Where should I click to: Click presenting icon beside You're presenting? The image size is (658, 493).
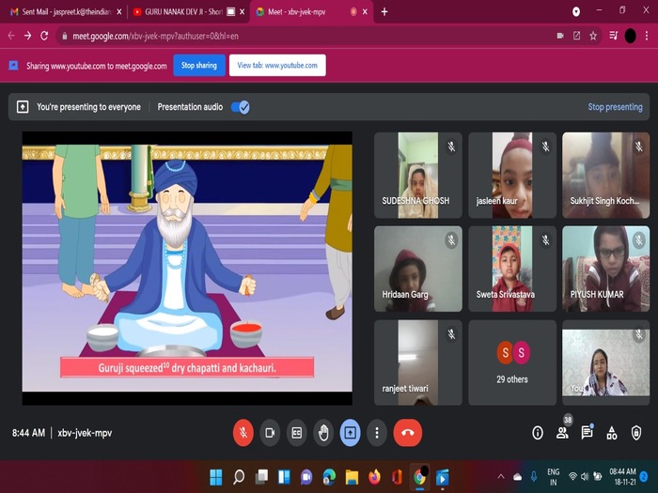pos(23,107)
